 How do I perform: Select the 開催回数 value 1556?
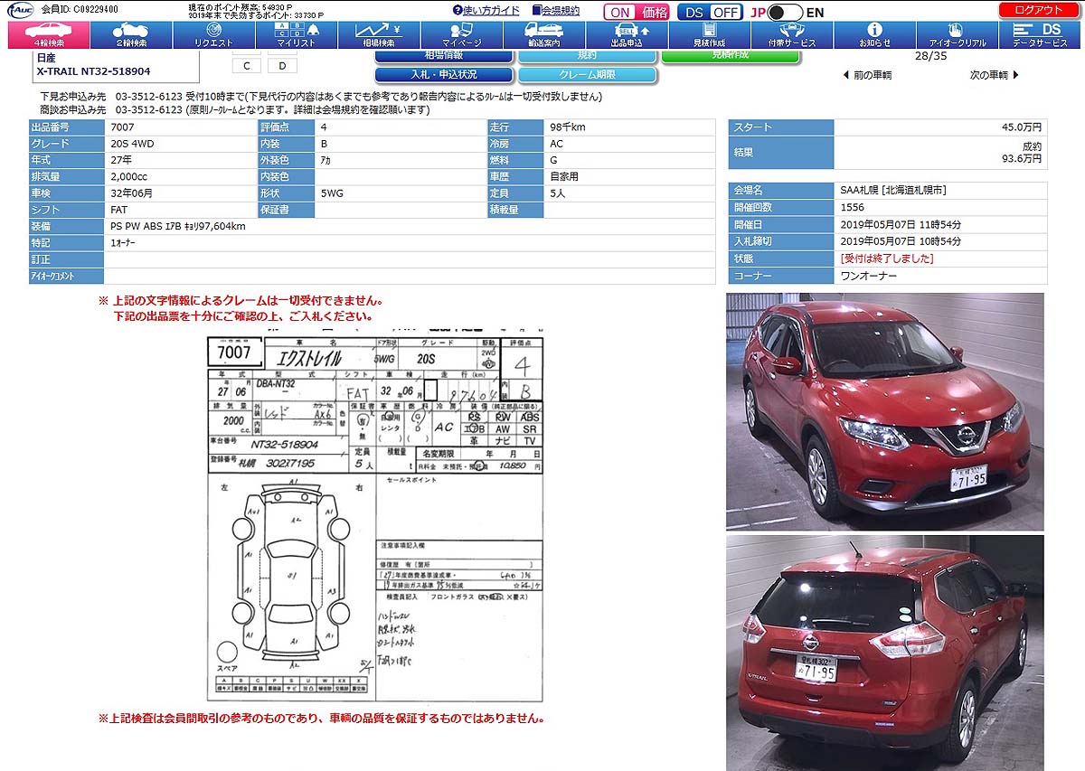[x=853, y=208]
